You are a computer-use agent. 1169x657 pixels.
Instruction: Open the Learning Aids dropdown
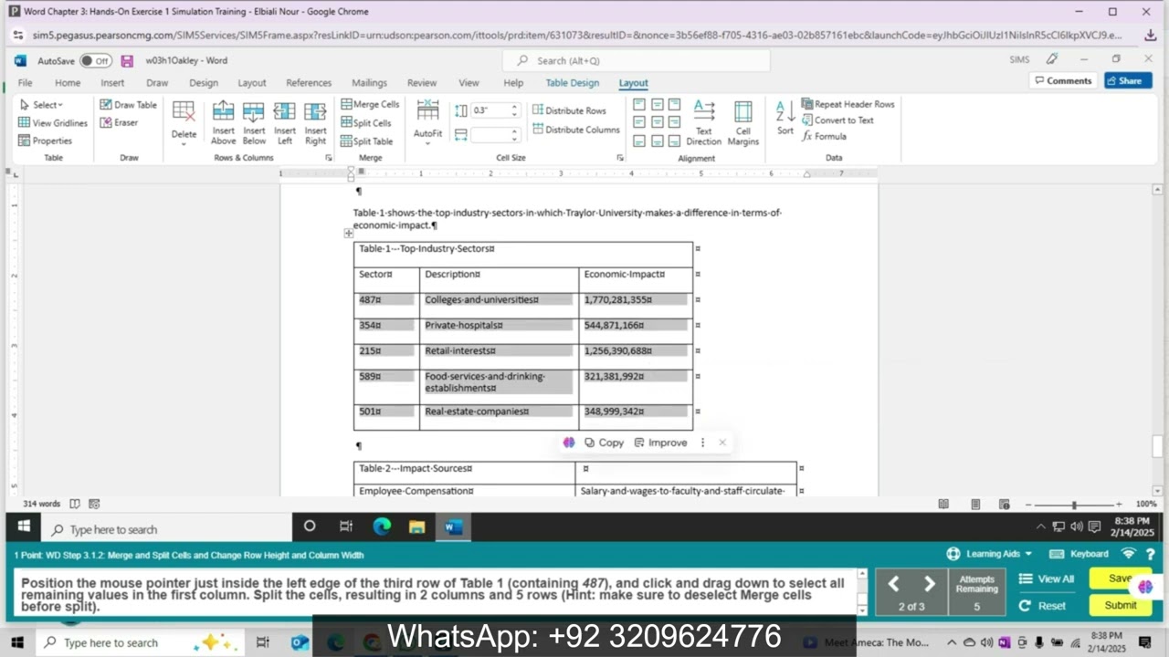989,554
